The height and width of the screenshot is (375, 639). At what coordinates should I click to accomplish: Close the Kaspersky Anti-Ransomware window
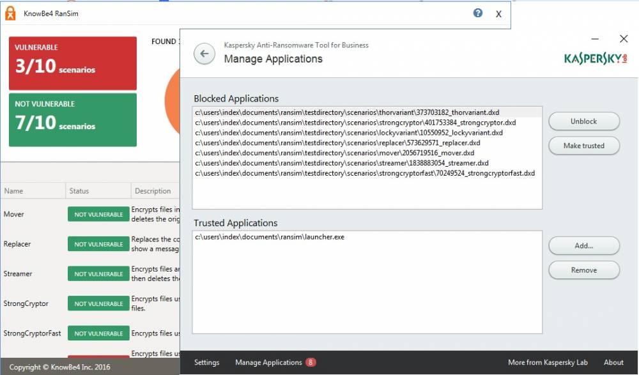pyautogui.click(x=624, y=39)
